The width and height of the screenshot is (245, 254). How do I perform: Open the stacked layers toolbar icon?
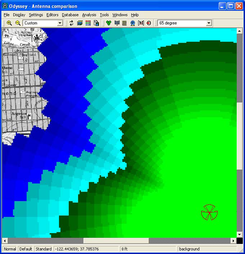pos(80,23)
